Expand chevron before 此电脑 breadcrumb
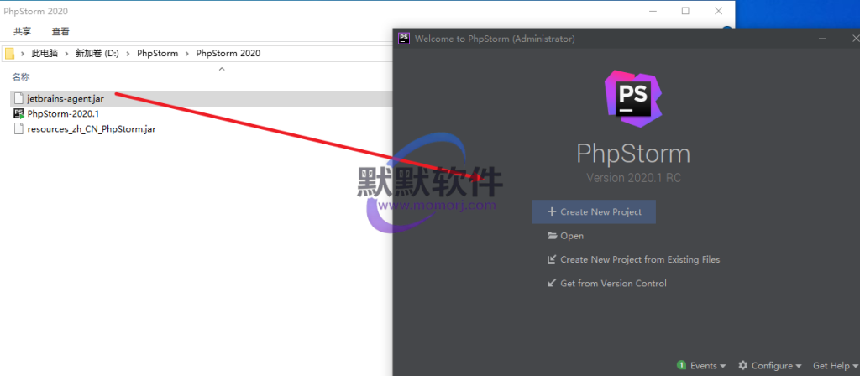Viewport: 860px width, 376px height. coord(23,53)
